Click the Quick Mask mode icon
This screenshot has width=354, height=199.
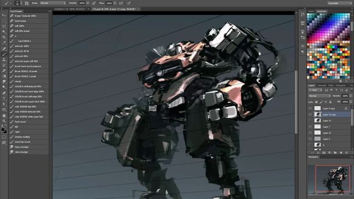click(4, 137)
